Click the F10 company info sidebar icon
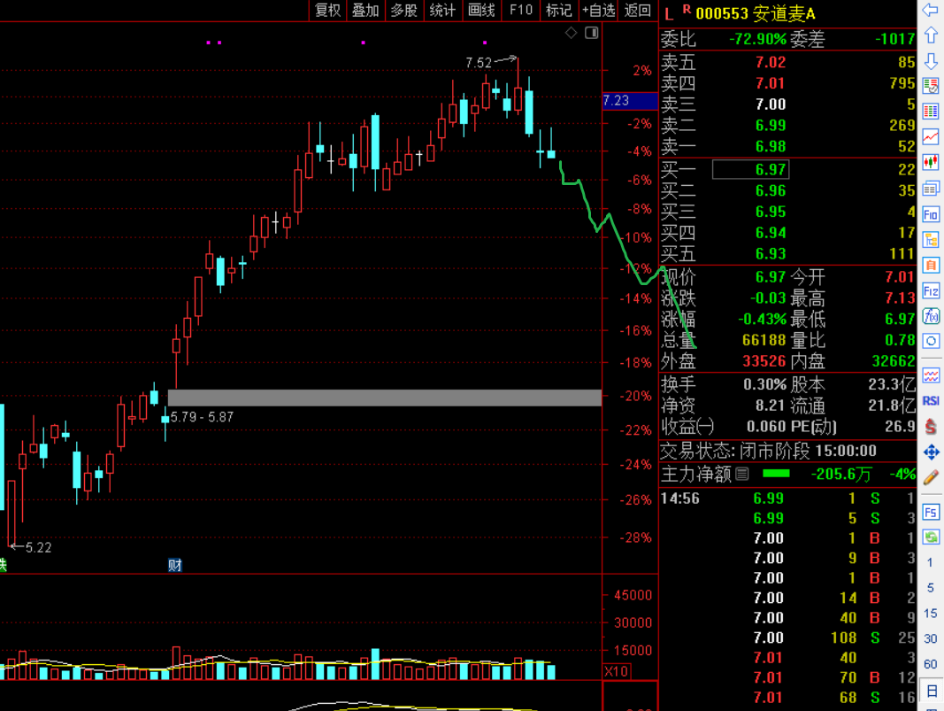The width and height of the screenshot is (944, 711). click(x=931, y=214)
